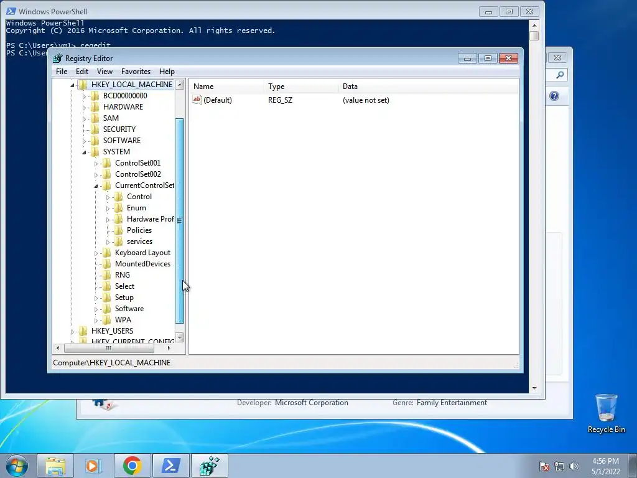Collapse the CurrentControlSet key
This screenshot has height=478, width=637.
pos(96,186)
